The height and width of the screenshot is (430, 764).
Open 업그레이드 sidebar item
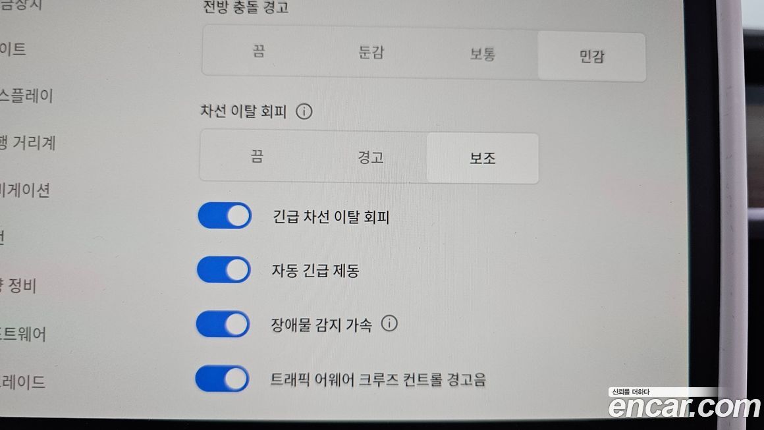23,381
